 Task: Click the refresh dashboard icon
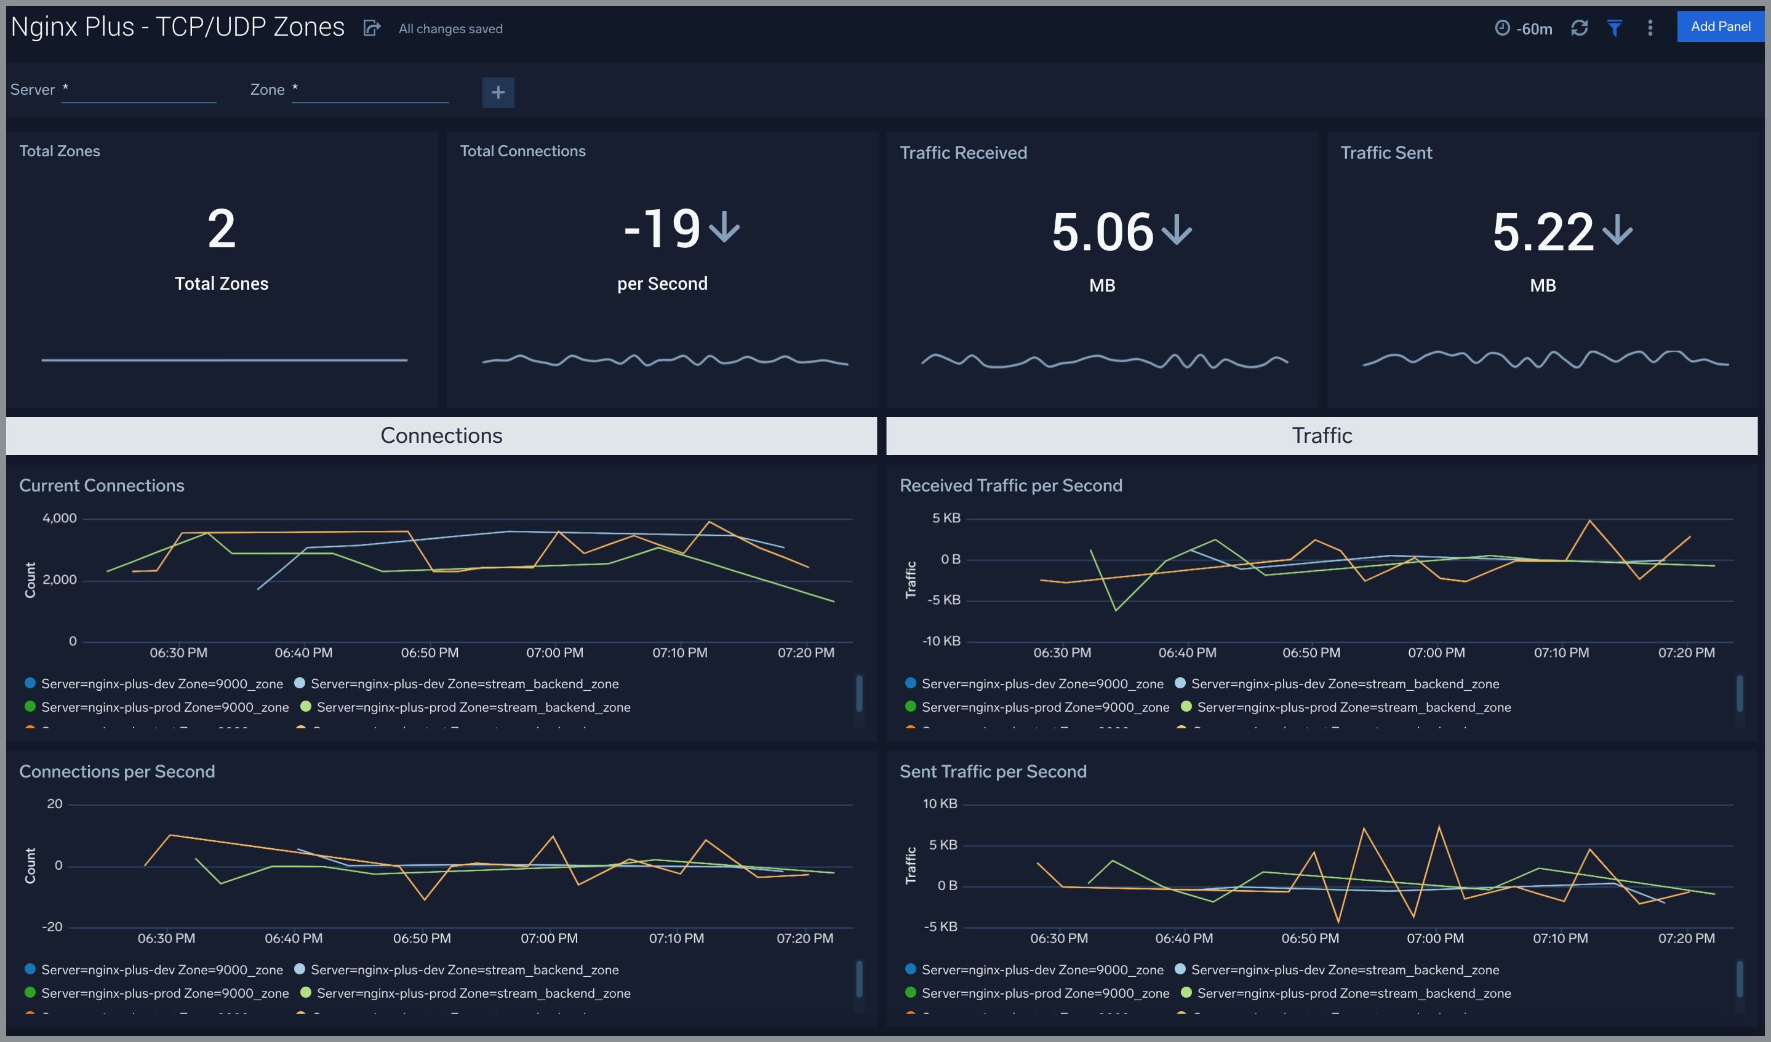pos(1579,28)
